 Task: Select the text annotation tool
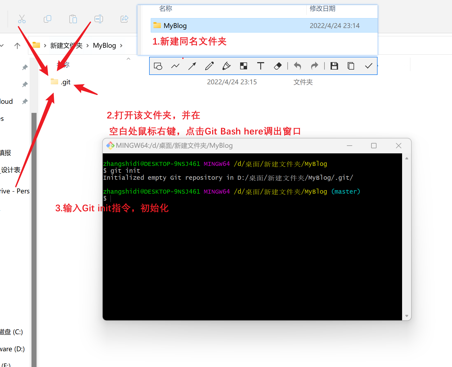261,66
